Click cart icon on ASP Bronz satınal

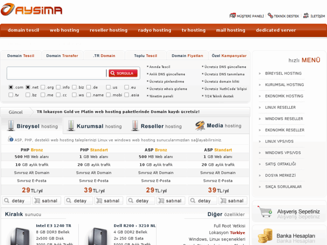point(161,200)
